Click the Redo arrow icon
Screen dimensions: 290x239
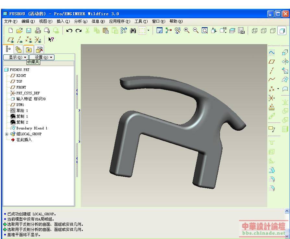[x=78, y=30]
